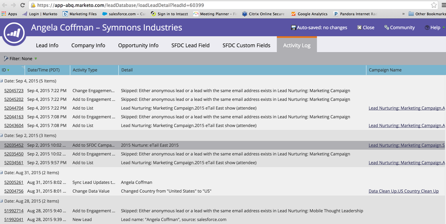Open the Community link

400,28
